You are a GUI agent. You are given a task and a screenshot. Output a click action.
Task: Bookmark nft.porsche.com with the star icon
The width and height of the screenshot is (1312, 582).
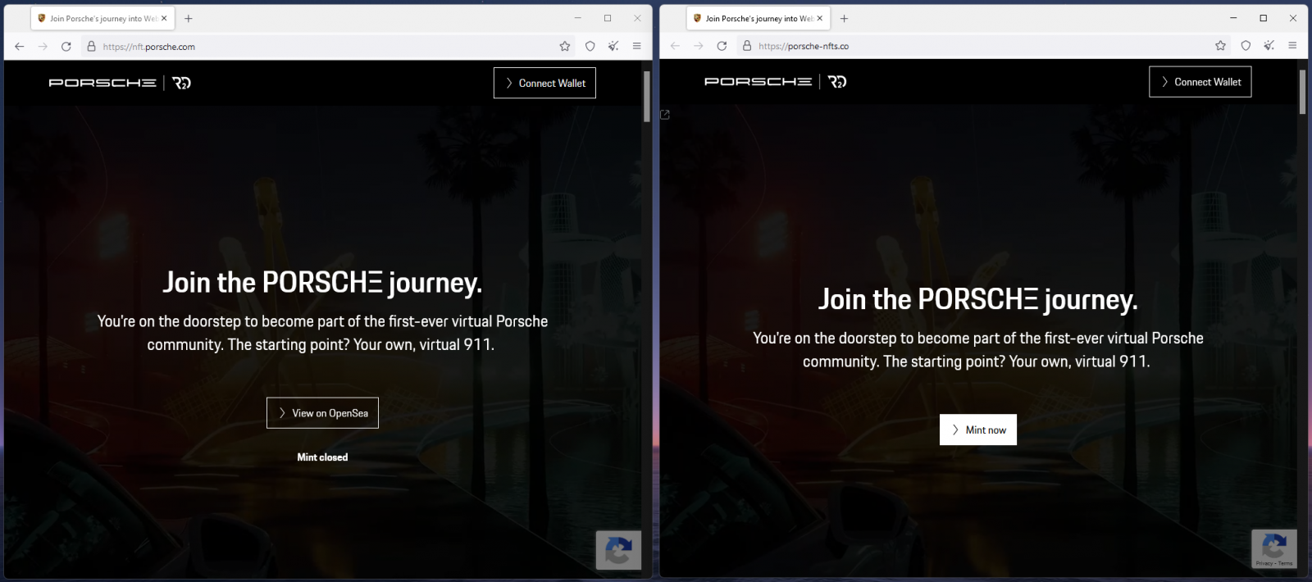pos(565,47)
